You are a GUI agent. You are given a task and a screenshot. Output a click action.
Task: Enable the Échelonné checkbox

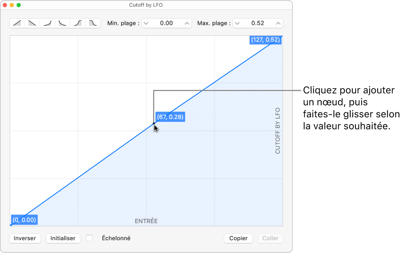(x=89, y=238)
